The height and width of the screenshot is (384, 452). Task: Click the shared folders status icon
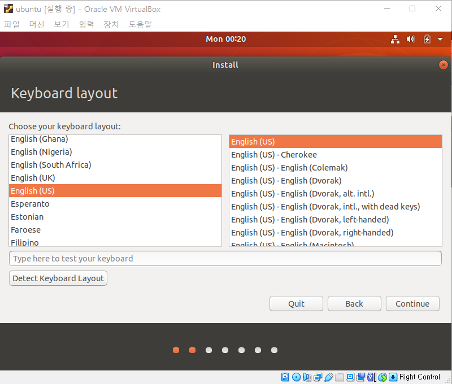pos(340,377)
